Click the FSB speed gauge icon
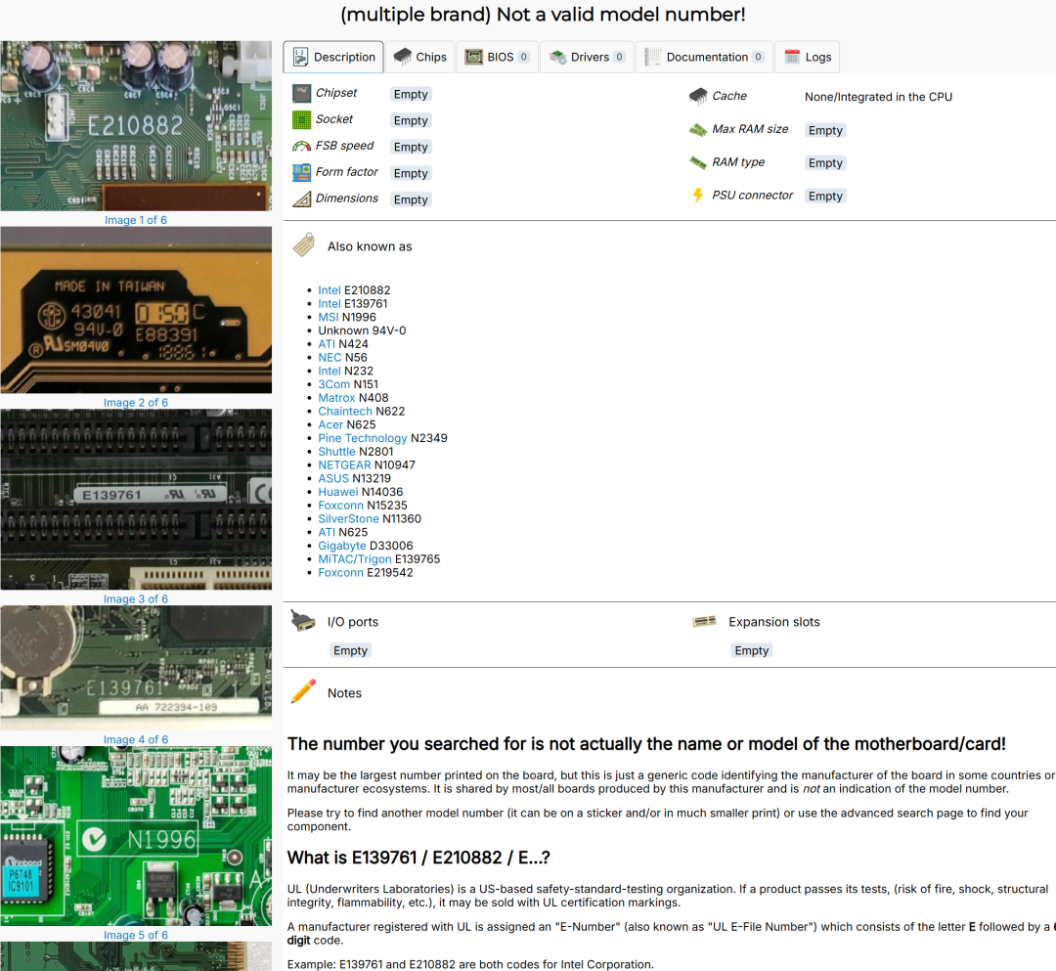This screenshot has width=1056, height=971. [x=301, y=146]
